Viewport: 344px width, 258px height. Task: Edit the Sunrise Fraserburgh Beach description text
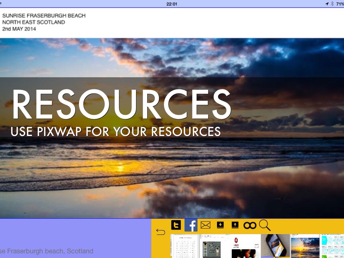click(x=44, y=22)
